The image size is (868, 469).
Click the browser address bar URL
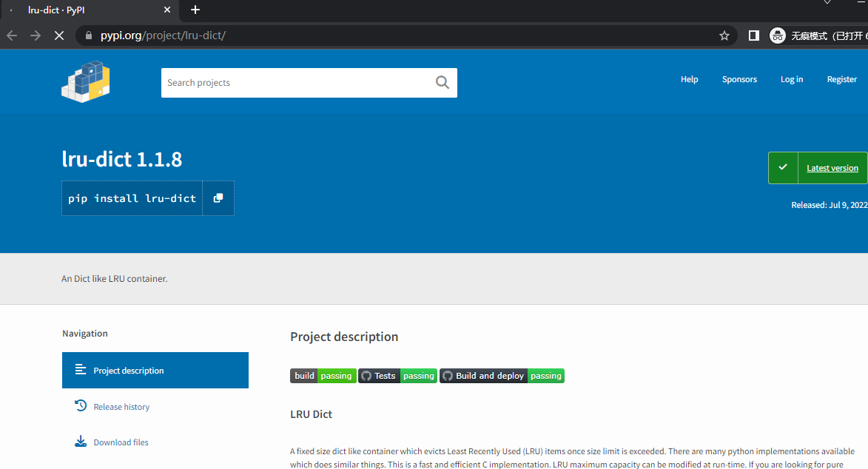click(x=163, y=36)
